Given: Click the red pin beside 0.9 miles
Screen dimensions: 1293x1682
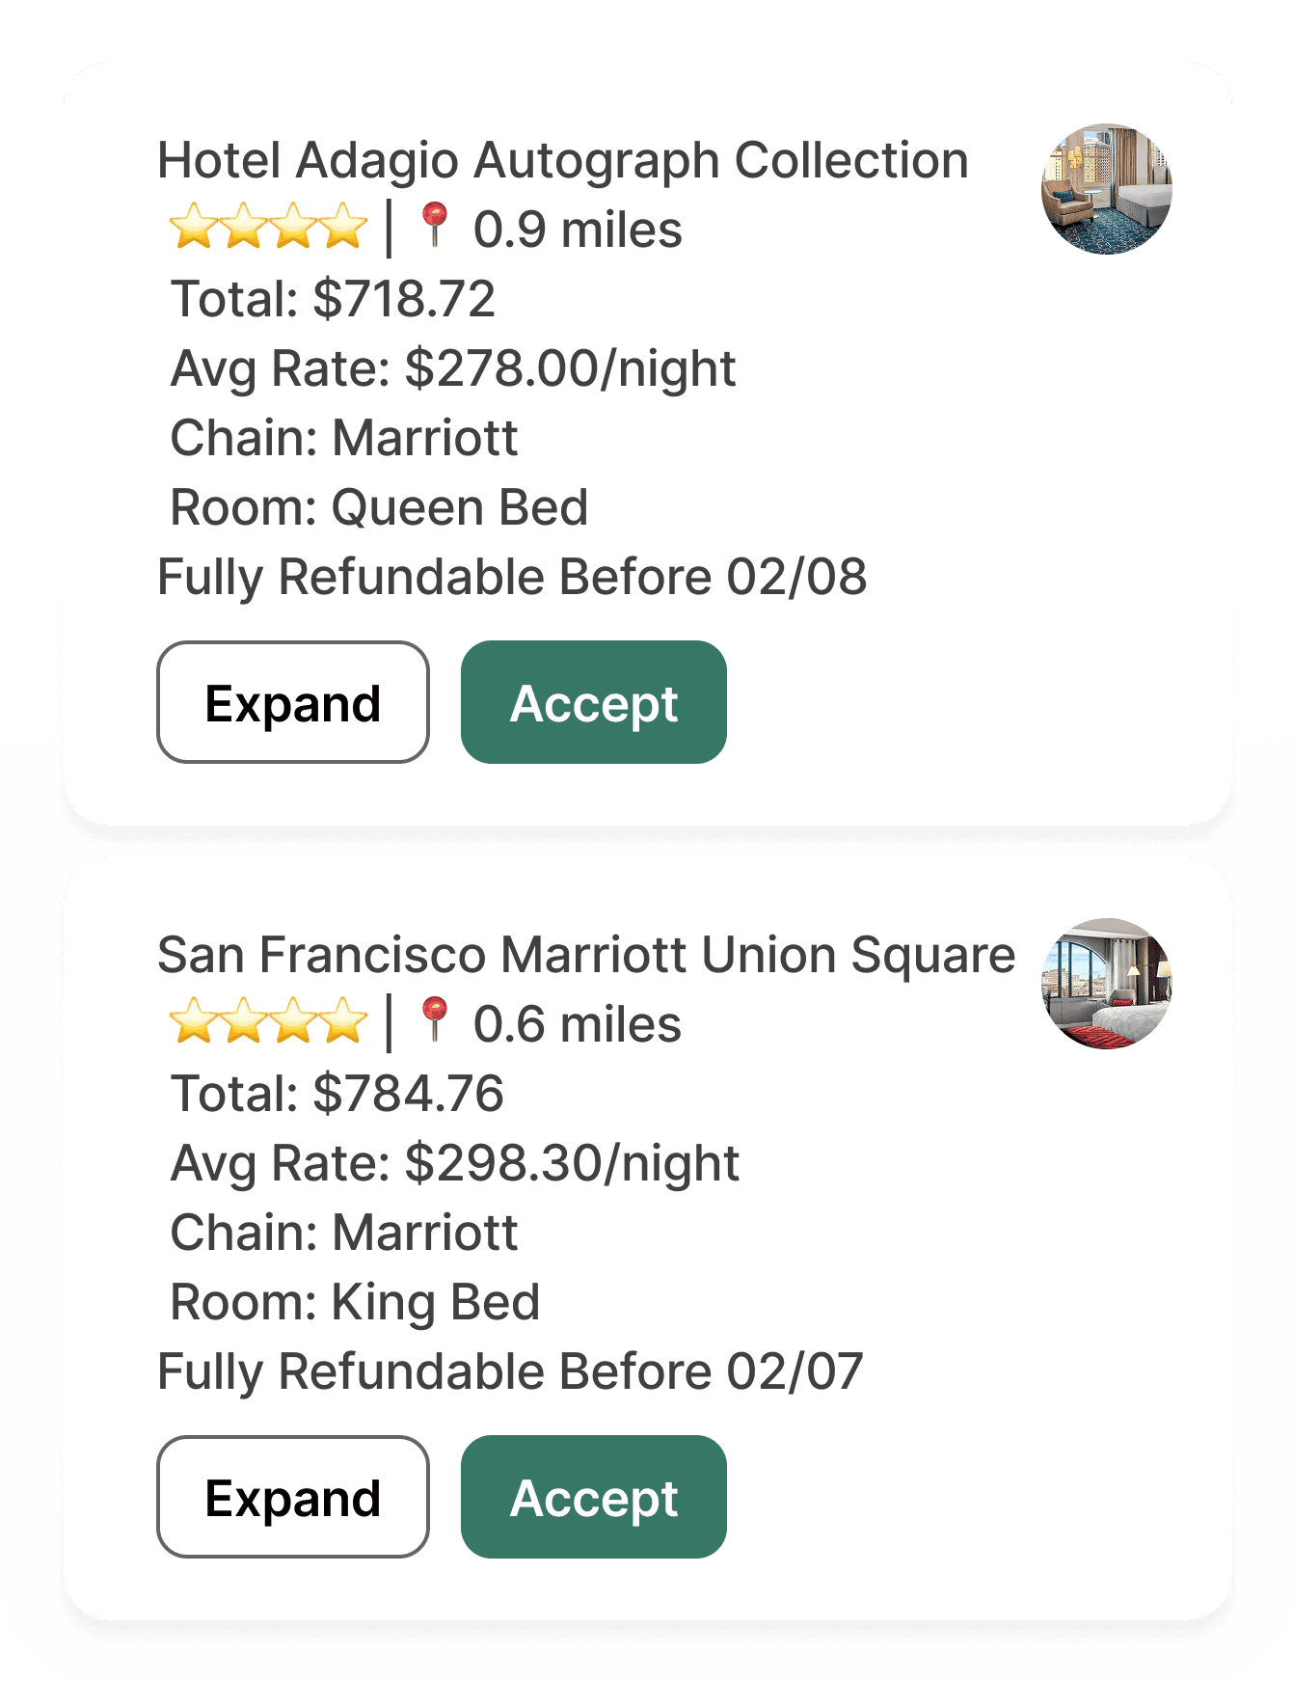Looking at the screenshot, I should [x=435, y=227].
